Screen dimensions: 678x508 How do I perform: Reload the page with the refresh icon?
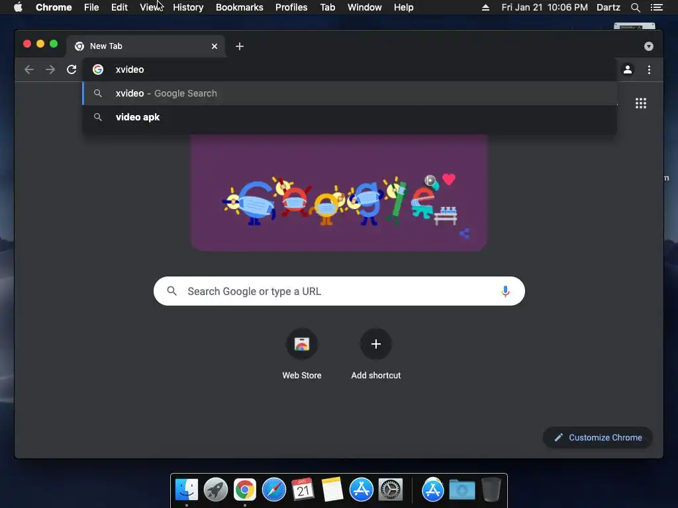tap(72, 69)
